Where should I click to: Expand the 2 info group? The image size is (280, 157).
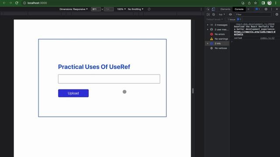(208, 44)
